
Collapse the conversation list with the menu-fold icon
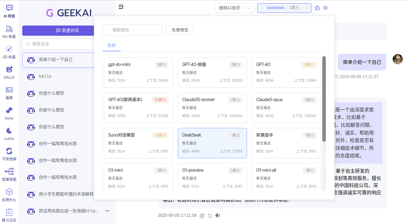click(x=121, y=7)
